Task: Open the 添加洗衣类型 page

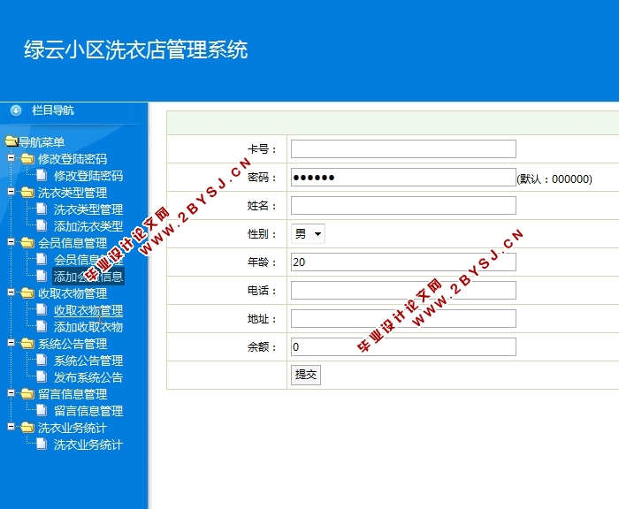Action: point(88,226)
